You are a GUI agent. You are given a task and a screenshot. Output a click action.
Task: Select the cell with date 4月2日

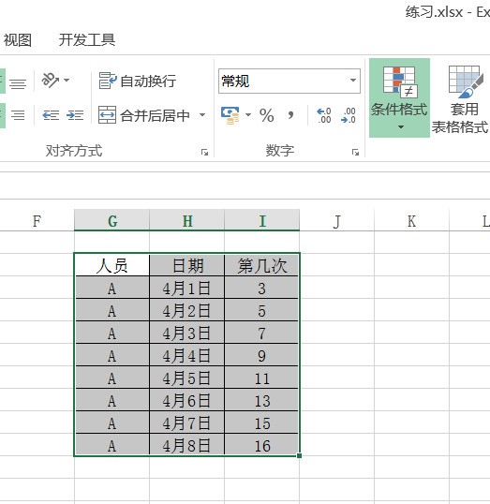tap(187, 310)
